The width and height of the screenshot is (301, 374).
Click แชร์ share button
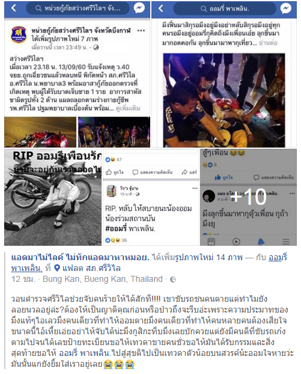[189, 172]
